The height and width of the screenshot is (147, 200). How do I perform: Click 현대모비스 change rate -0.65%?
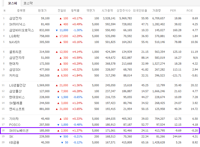[78, 97]
